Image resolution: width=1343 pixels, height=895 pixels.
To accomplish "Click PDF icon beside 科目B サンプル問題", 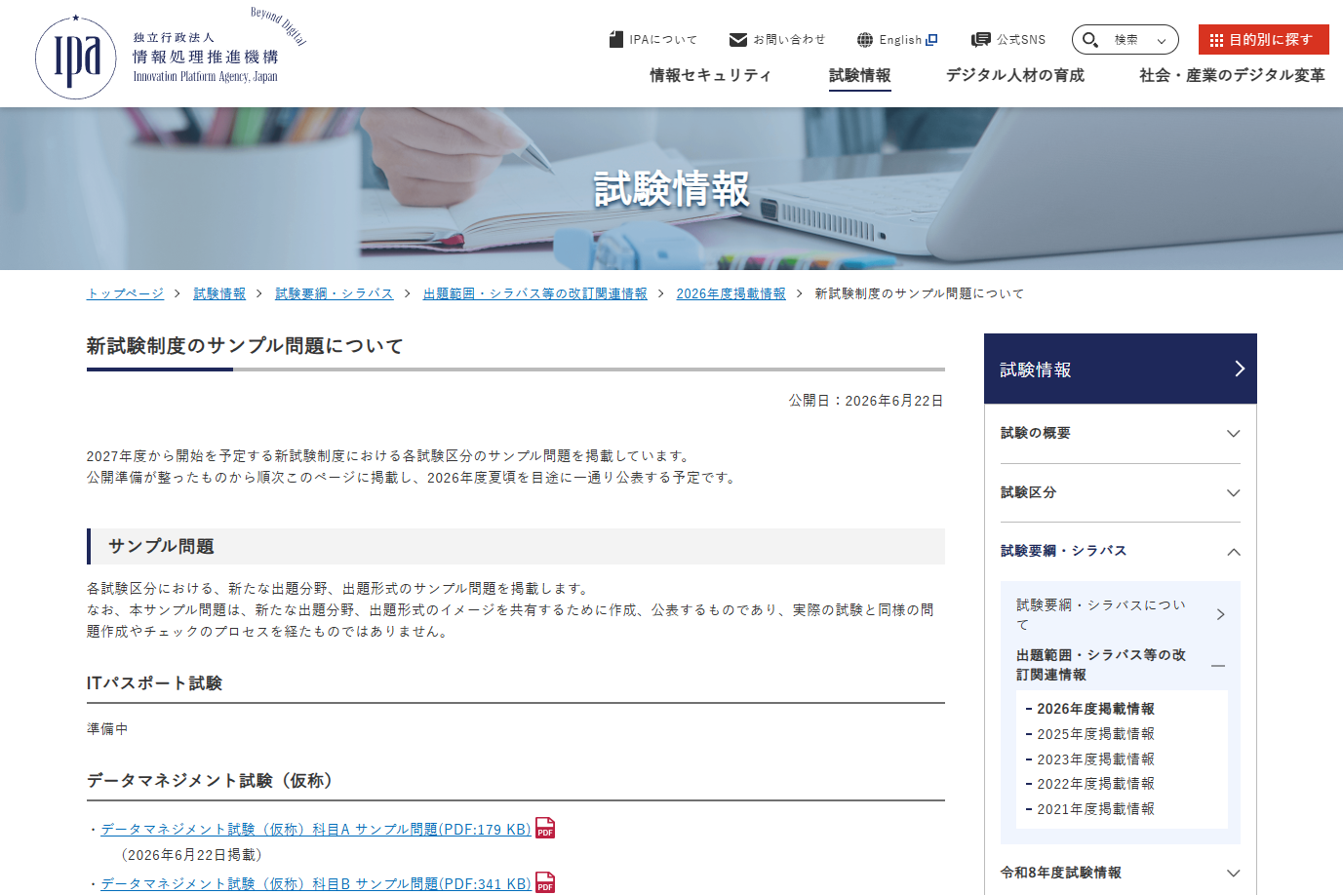I will point(545,882).
